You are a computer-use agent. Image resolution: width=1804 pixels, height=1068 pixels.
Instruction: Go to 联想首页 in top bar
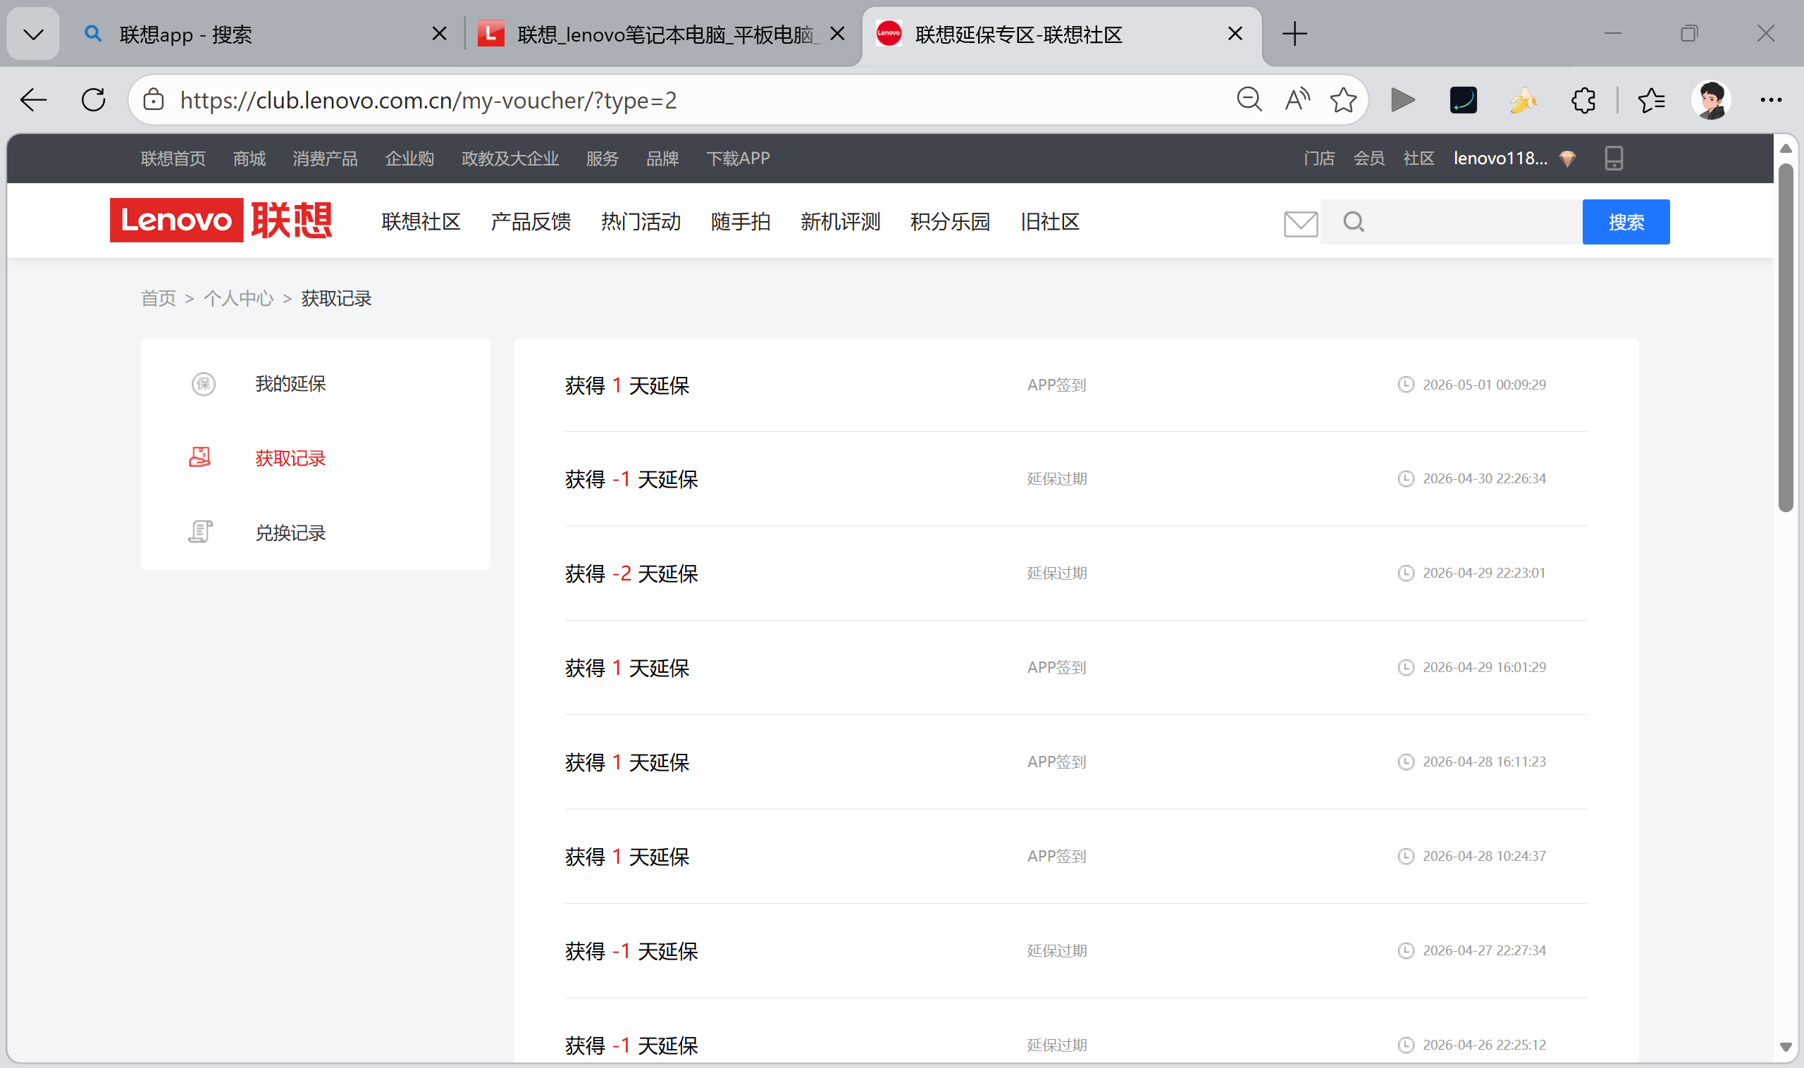(173, 159)
